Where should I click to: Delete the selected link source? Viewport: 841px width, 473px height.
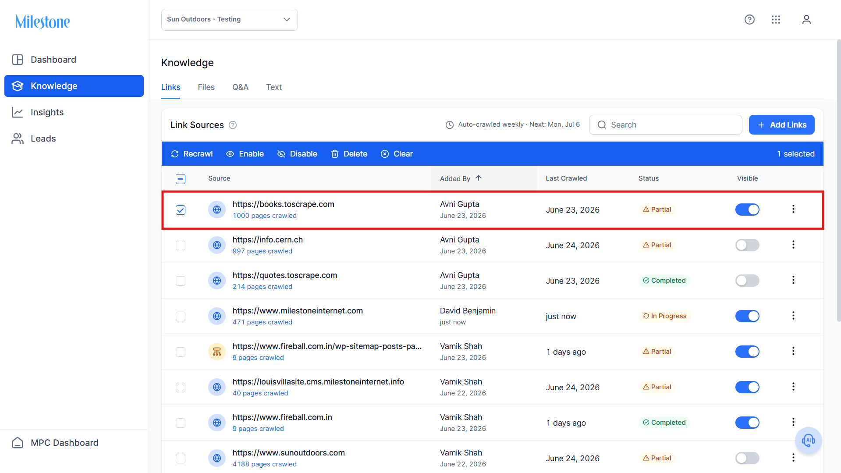click(x=349, y=154)
